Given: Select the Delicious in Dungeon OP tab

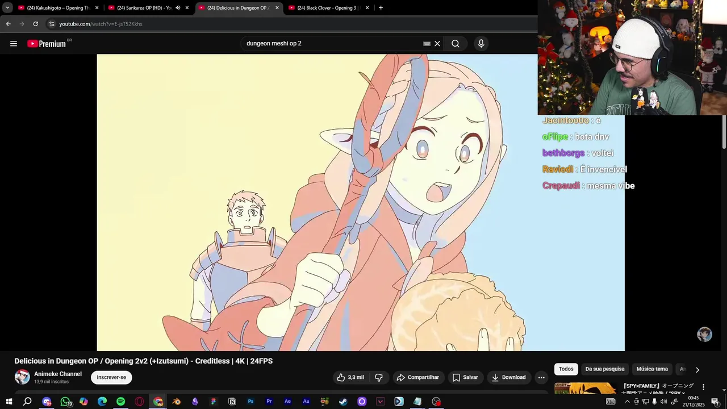Looking at the screenshot, I should pos(239,8).
